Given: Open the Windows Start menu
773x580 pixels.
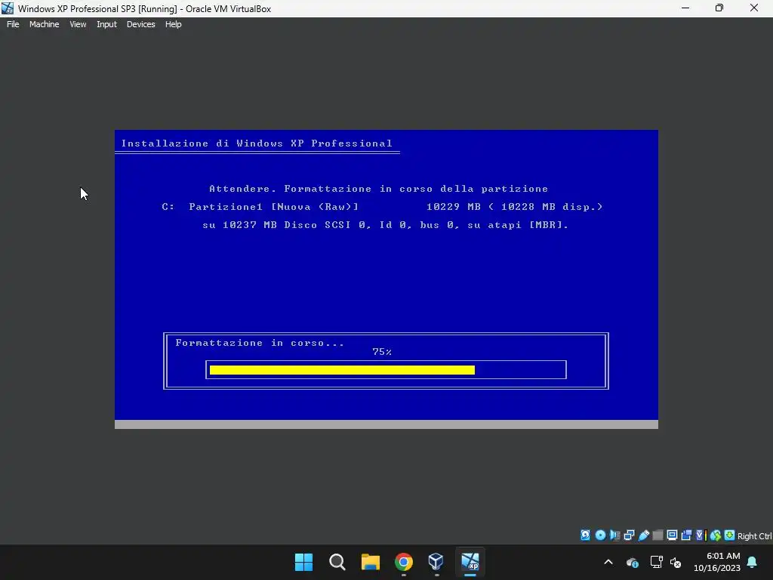Looking at the screenshot, I should point(303,562).
